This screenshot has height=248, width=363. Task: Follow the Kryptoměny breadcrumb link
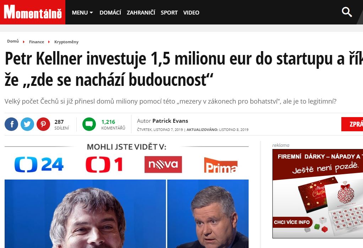coord(66,42)
